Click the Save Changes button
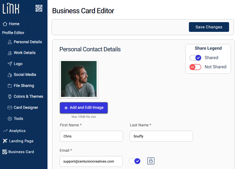This screenshot has width=238, height=169. click(209, 27)
